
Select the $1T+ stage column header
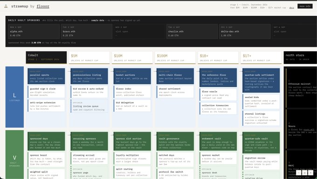tap(261, 57)
